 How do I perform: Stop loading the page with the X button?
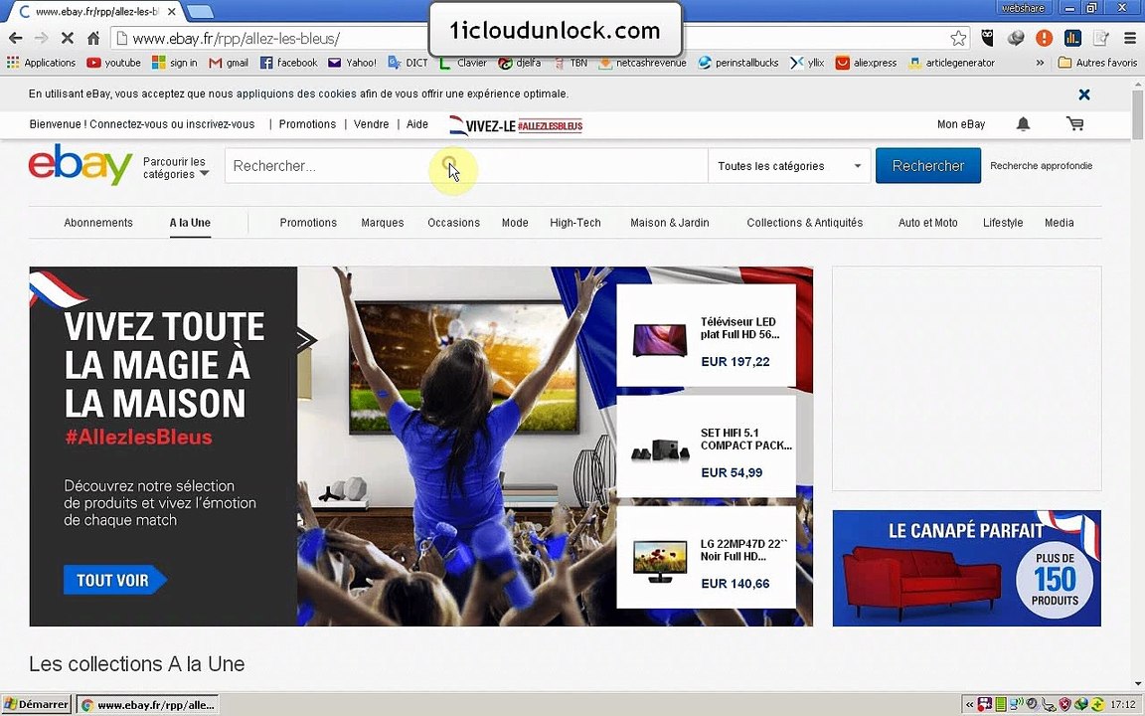68,38
